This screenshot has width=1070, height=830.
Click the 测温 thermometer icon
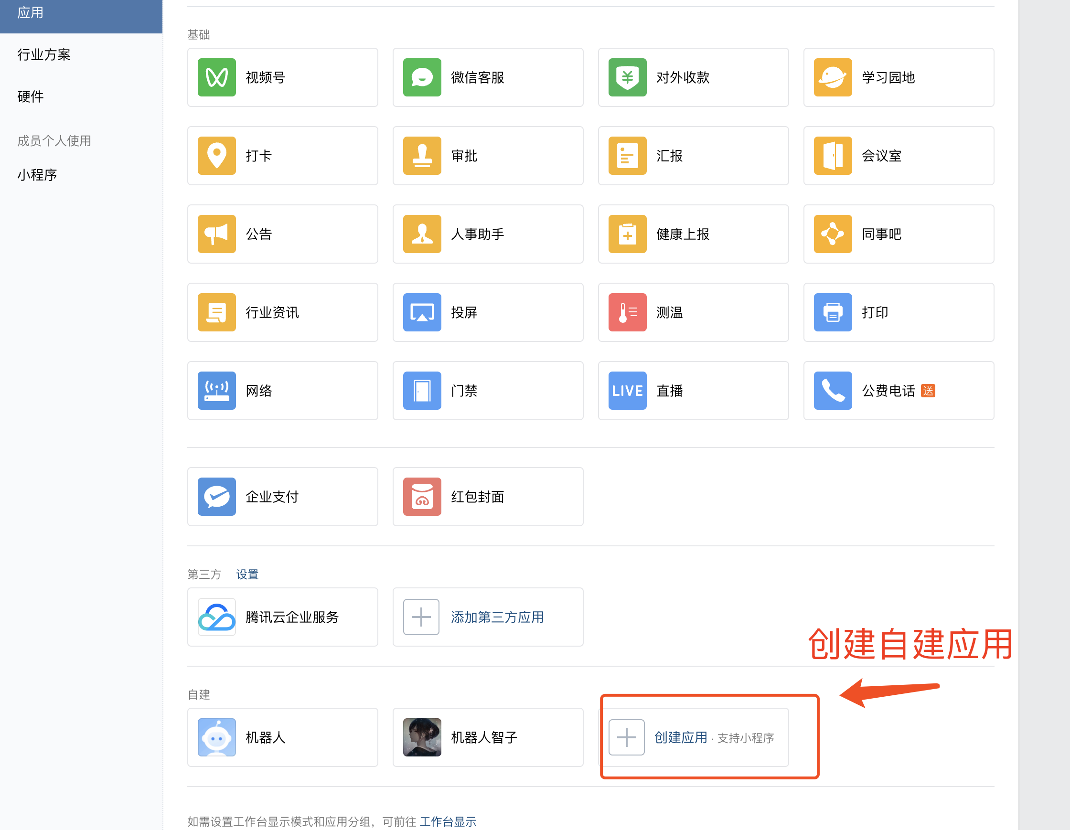627,312
